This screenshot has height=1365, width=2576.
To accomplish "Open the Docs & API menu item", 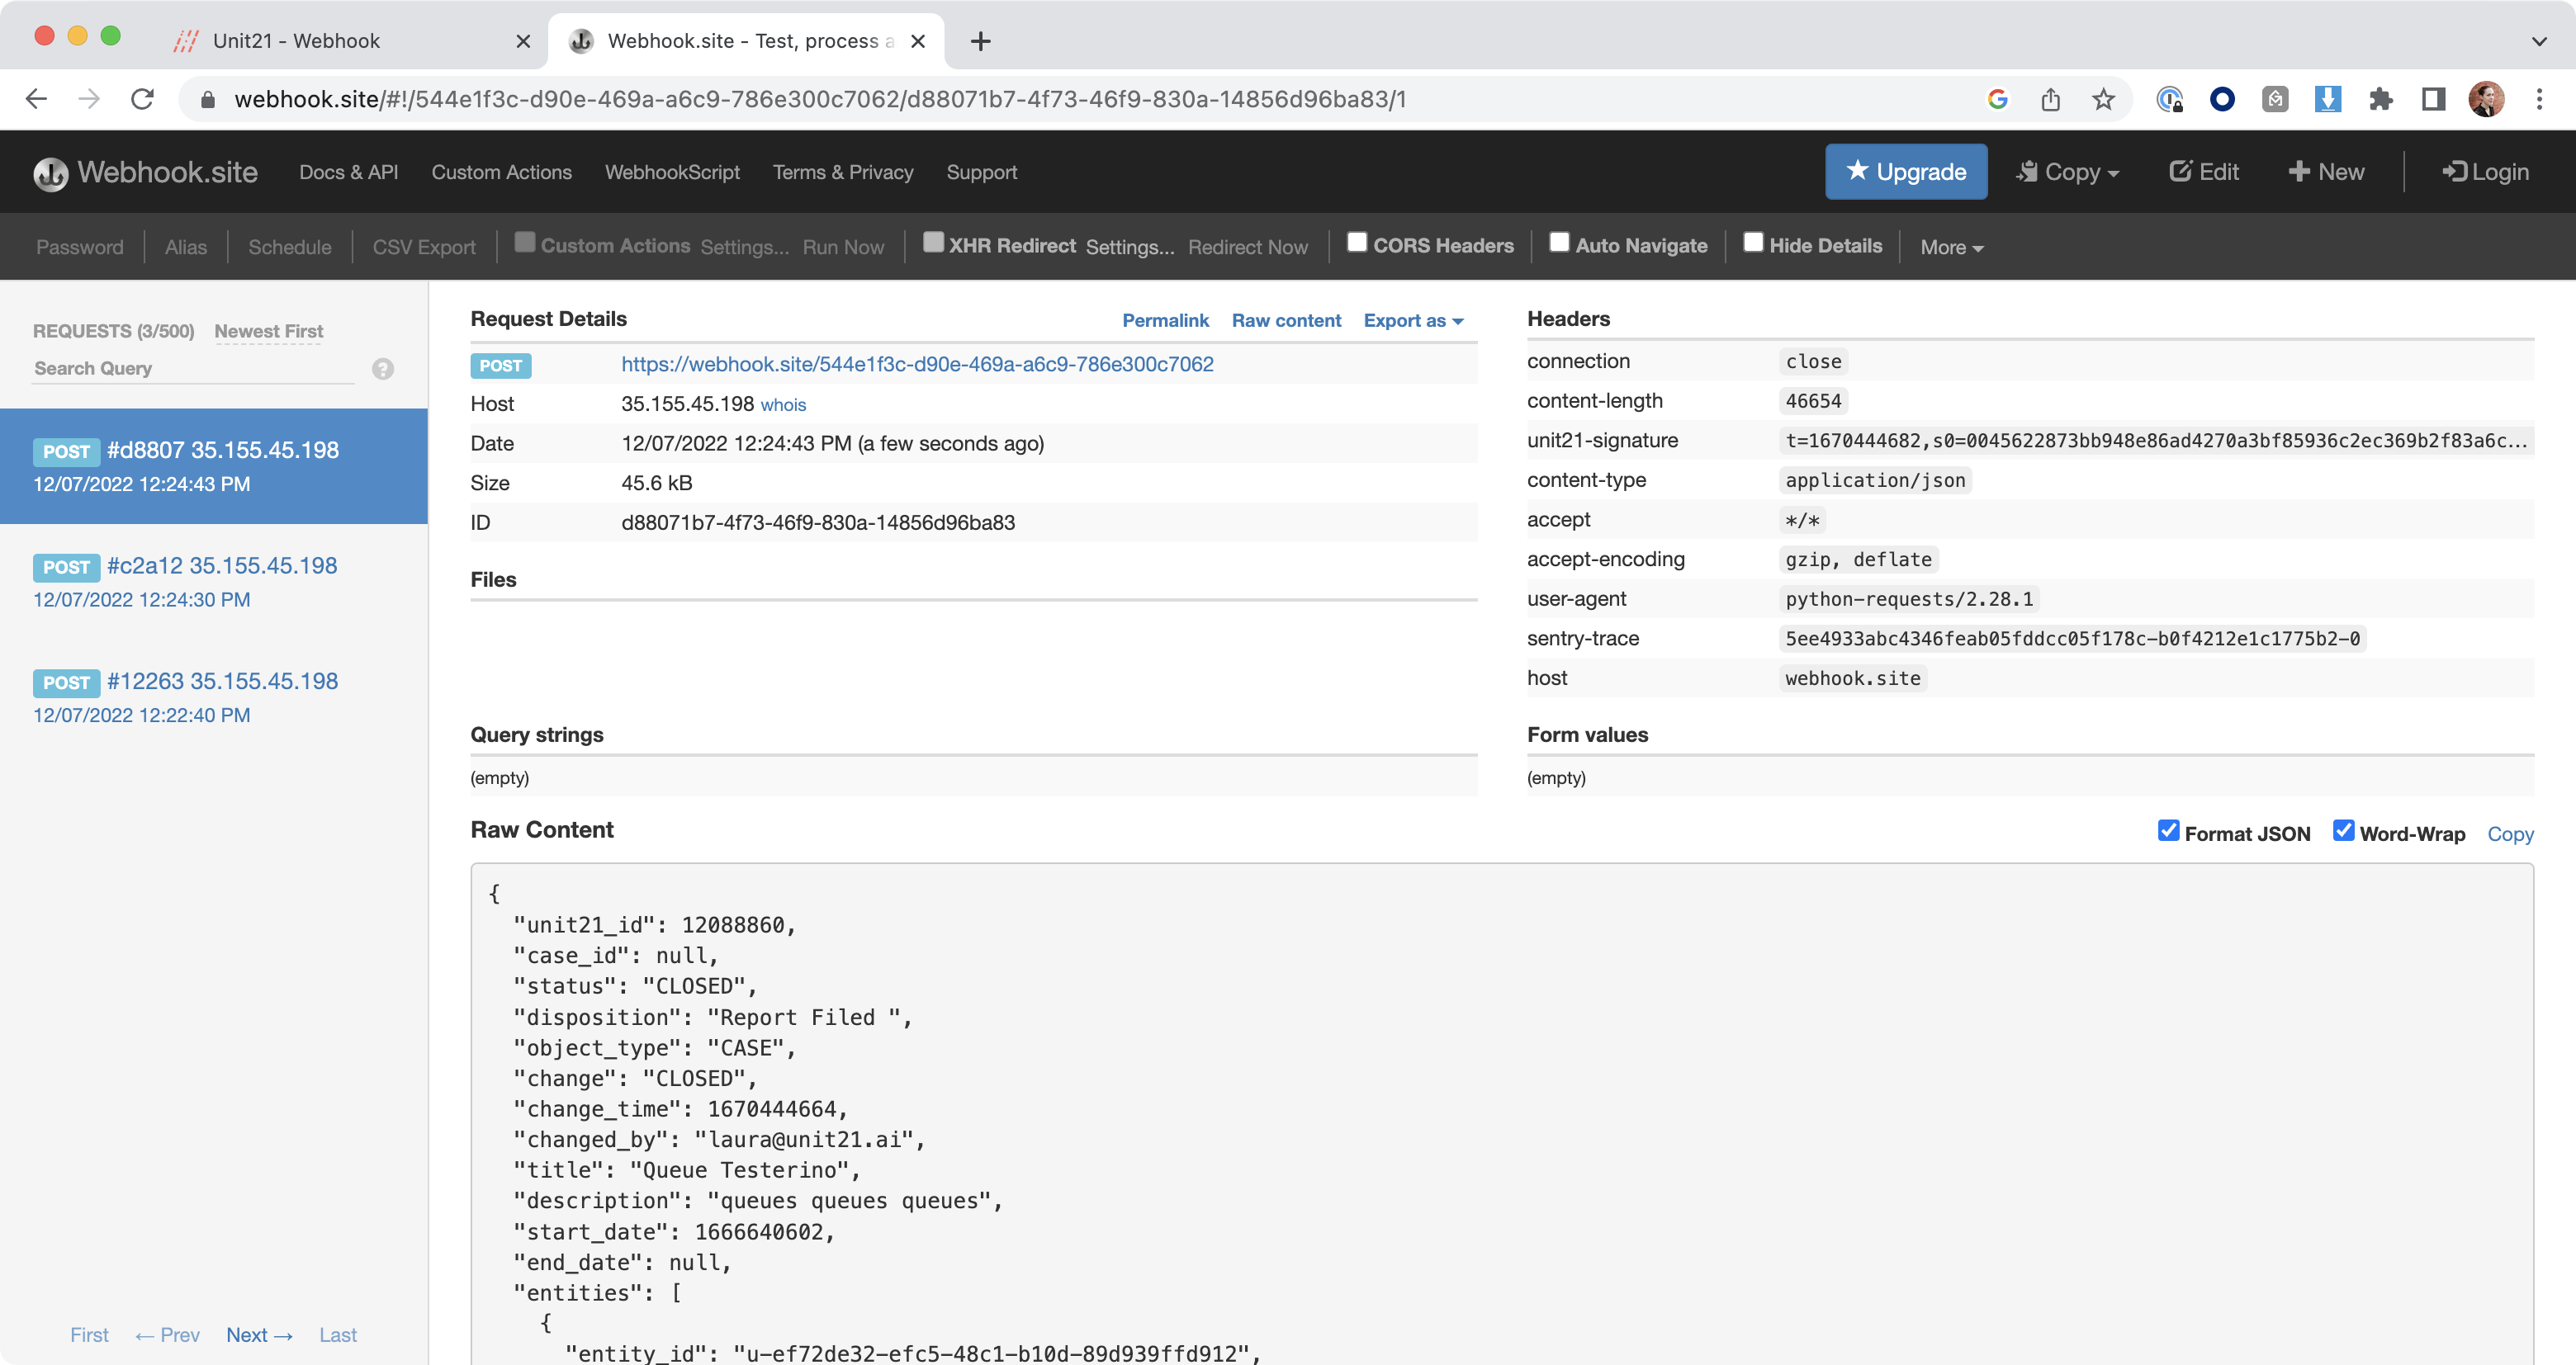I will pos(348,172).
